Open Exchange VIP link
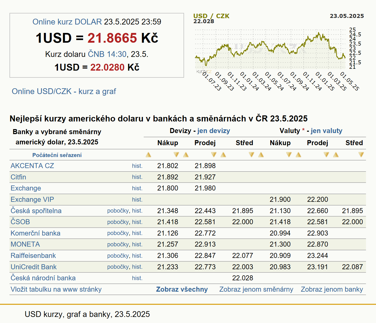Screen dimensions: 376x323 click(x=32, y=199)
